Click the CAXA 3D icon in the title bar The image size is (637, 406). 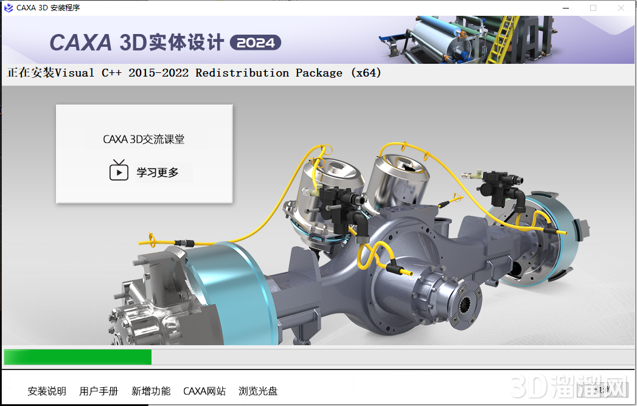(8, 8)
